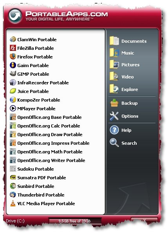Click the OpenOffice.org Base Portable icon
Image resolution: width=168 pixels, height=233 pixels.
point(13,117)
